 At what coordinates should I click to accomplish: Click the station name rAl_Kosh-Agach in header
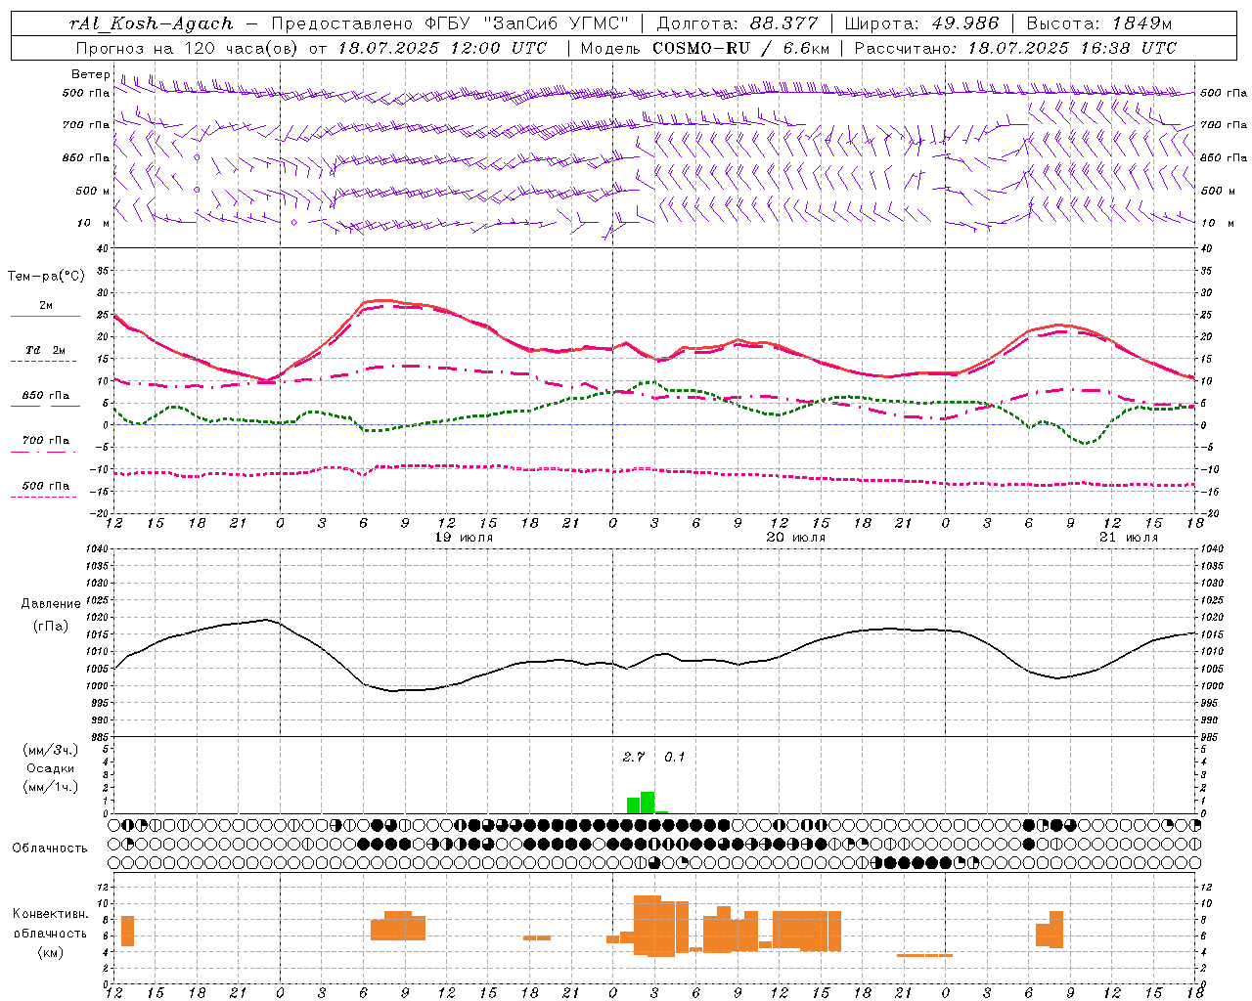(153, 23)
